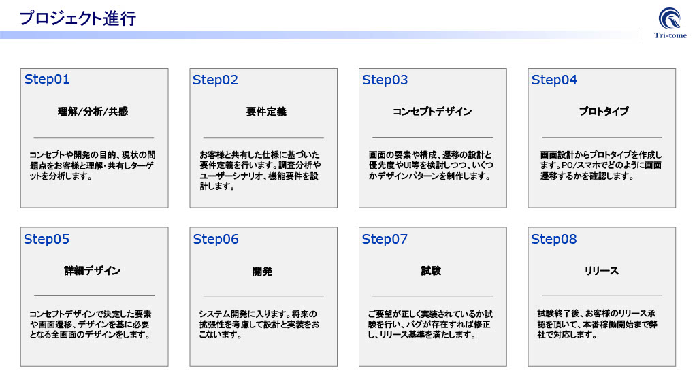Select the リリース heading
The width and height of the screenshot is (697, 392).
click(602, 271)
